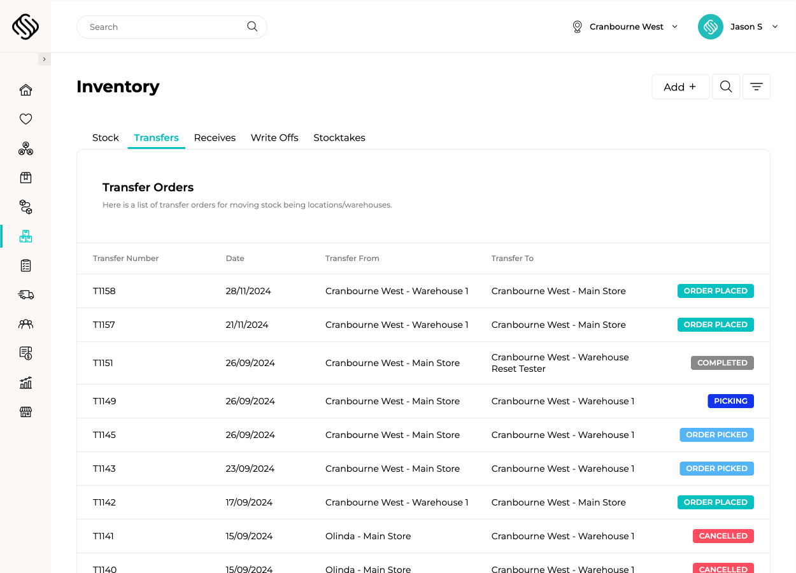Select the analytics chart icon in sidebar
This screenshot has height=573, width=796.
(x=25, y=383)
